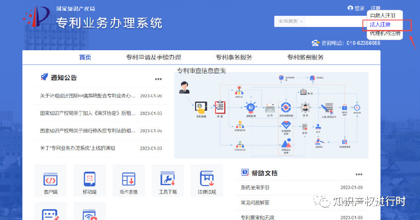Click the applicant person icon in flowchart
Image resolution: width=420 pixels, height=220 pixels.
(x=184, y=87)
